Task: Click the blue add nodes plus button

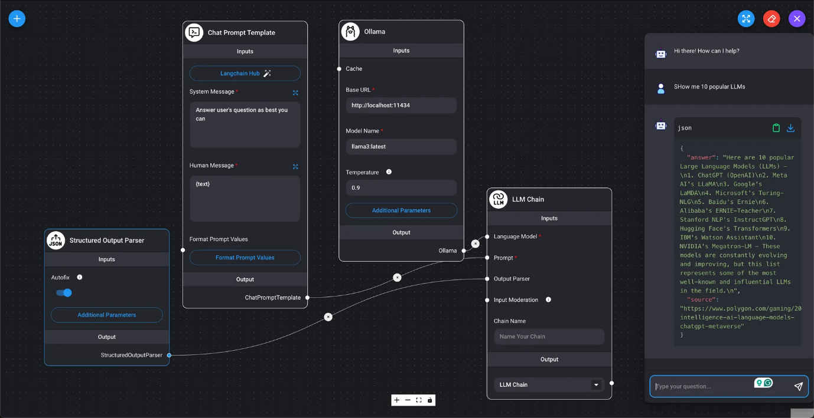Action: point(17,18)
